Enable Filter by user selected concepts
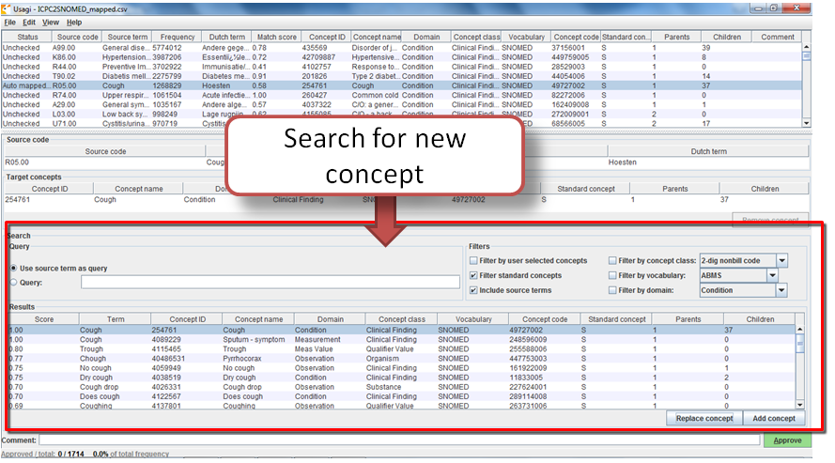 [x=473, y=260]
